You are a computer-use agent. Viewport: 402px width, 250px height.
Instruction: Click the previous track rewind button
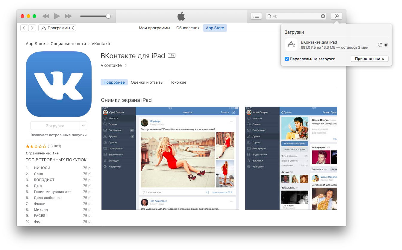45,16
